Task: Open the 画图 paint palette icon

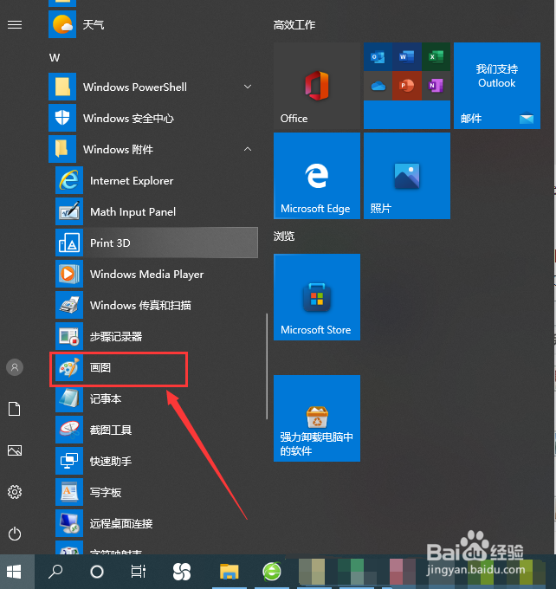Action: click(x=69, y=367)
